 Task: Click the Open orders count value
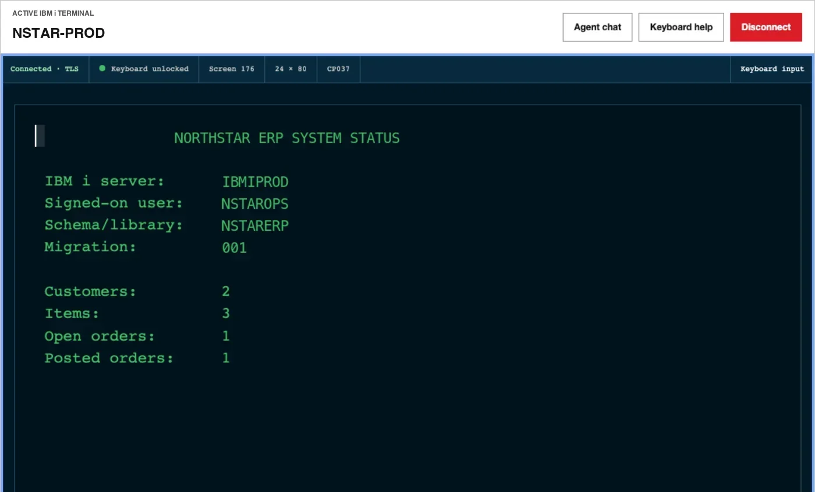pyautogui.click(x=226, y=336)
